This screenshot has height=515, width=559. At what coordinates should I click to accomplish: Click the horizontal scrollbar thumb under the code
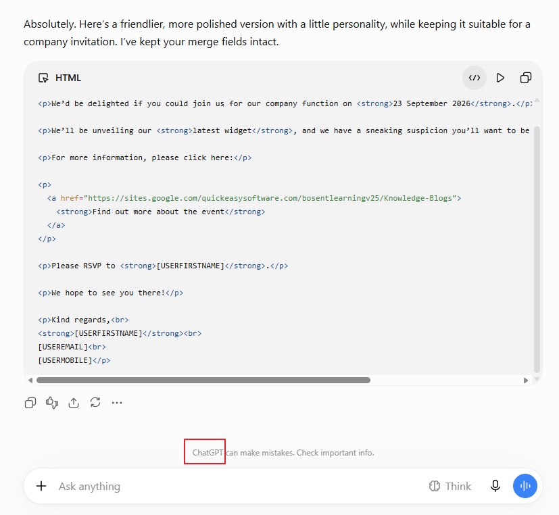[x=203, y=381]
